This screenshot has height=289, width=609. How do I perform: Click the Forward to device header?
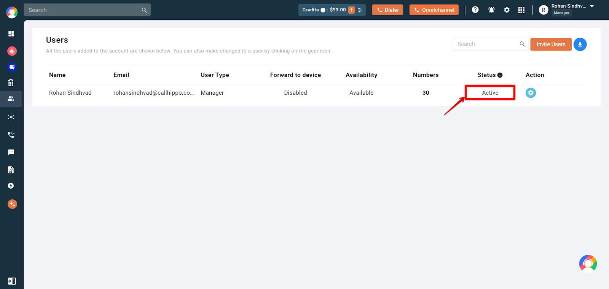click(295, 75)
